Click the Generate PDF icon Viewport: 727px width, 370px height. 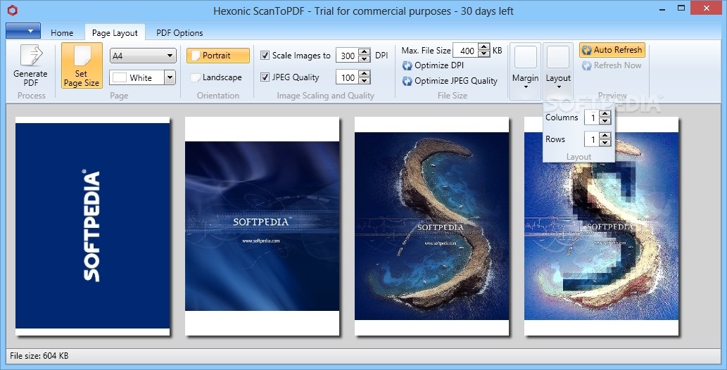tap(31, 56)
